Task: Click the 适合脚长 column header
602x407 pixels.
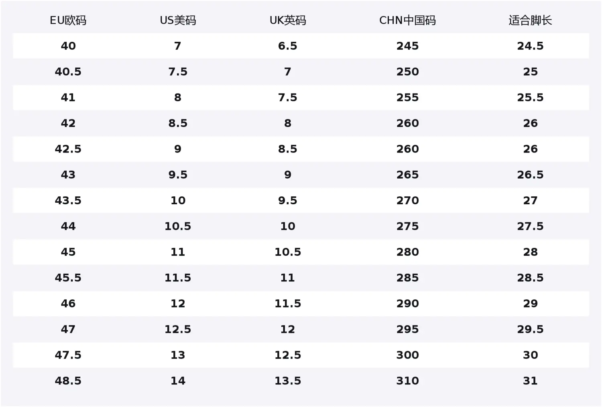Action: pyautogui.click(x=530, y=20)
